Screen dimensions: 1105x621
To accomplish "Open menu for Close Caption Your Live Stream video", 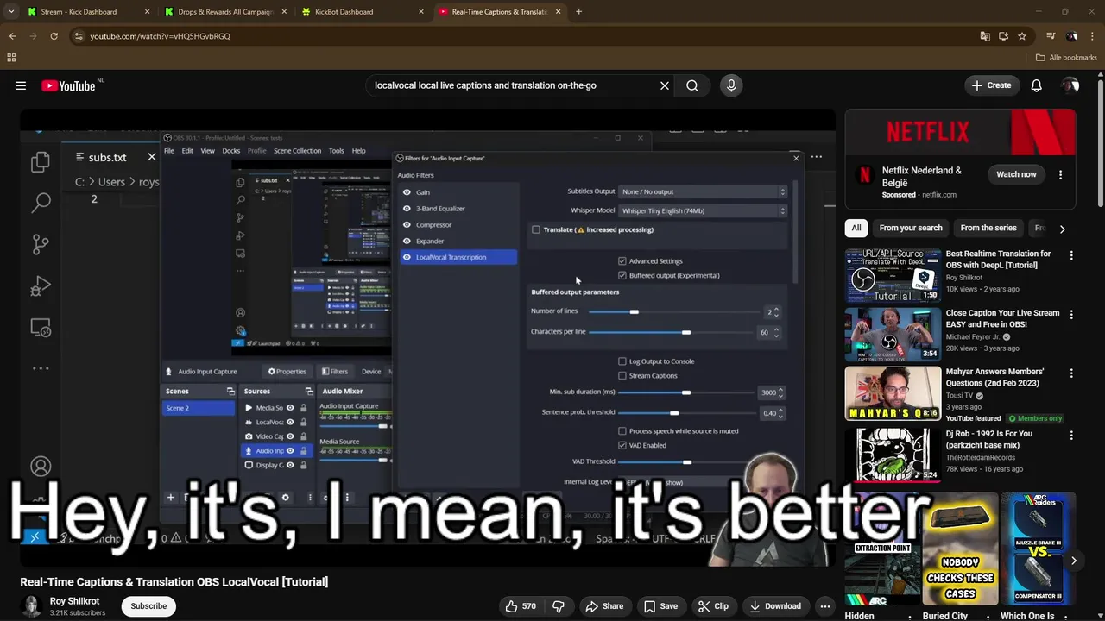I will coord(1071,315).
